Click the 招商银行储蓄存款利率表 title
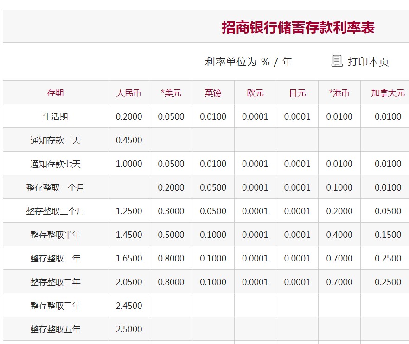 pos(298,27)
